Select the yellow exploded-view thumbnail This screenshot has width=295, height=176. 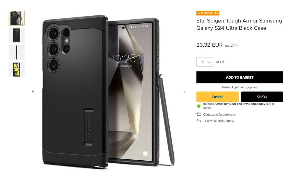[17, 70]
